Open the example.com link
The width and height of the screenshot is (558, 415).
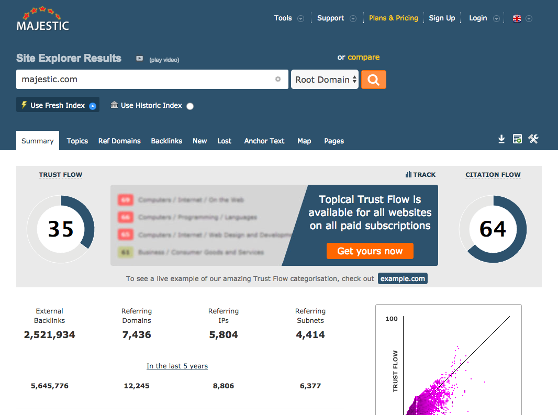click(x=403, y=278)
